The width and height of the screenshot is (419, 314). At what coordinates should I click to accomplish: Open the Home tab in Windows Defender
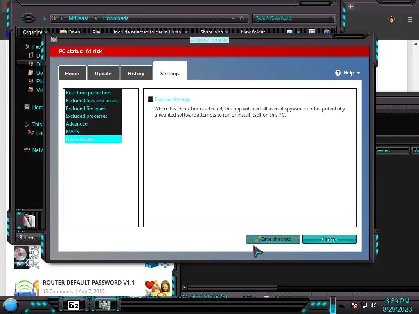pos(72,73)
